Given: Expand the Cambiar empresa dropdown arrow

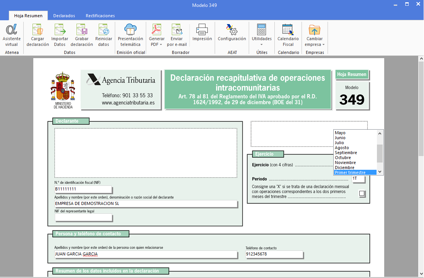Looking at the screenshot, I should (x=323, y=45).
